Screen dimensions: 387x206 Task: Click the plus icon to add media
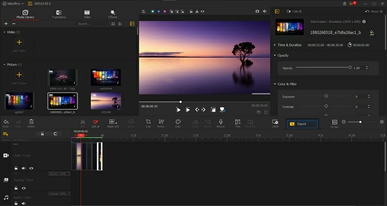6,24
